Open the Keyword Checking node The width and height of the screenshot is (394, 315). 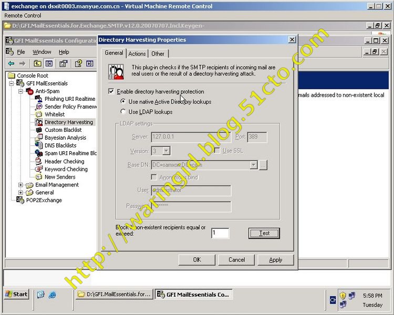click(x=66, y=169)
